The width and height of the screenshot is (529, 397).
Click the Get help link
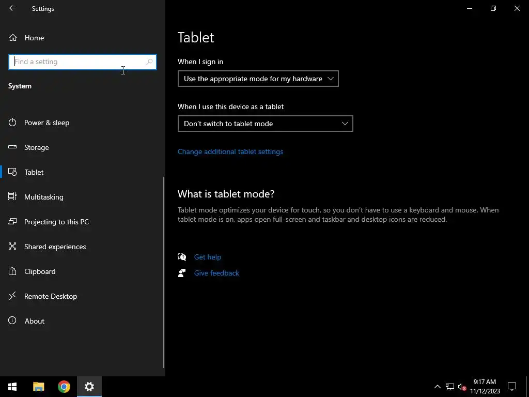pos(208,257)
